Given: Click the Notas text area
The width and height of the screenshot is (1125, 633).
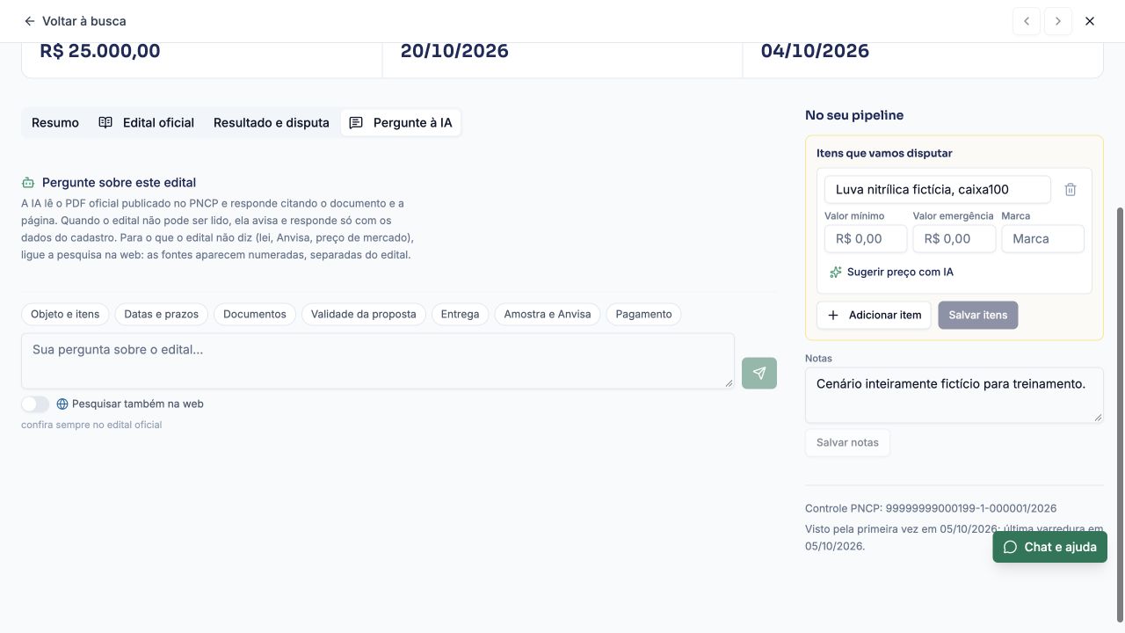Looking at the screenshot, I should (954, 395).
